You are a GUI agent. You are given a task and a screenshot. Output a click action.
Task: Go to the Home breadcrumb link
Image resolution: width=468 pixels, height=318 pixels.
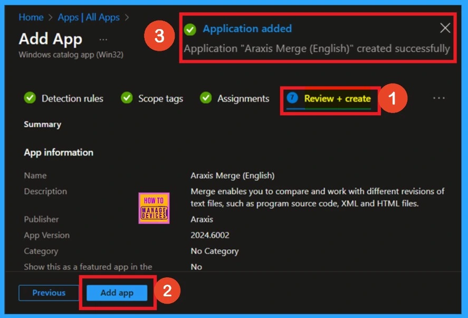(x=31, y=17)
